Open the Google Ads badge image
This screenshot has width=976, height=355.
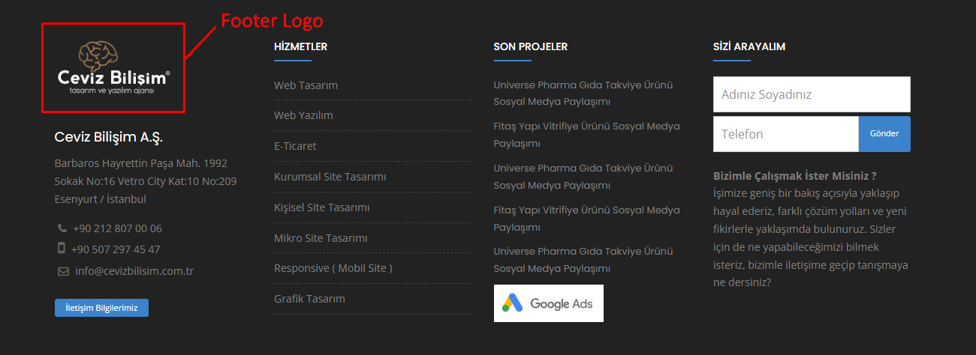point(549,303)
